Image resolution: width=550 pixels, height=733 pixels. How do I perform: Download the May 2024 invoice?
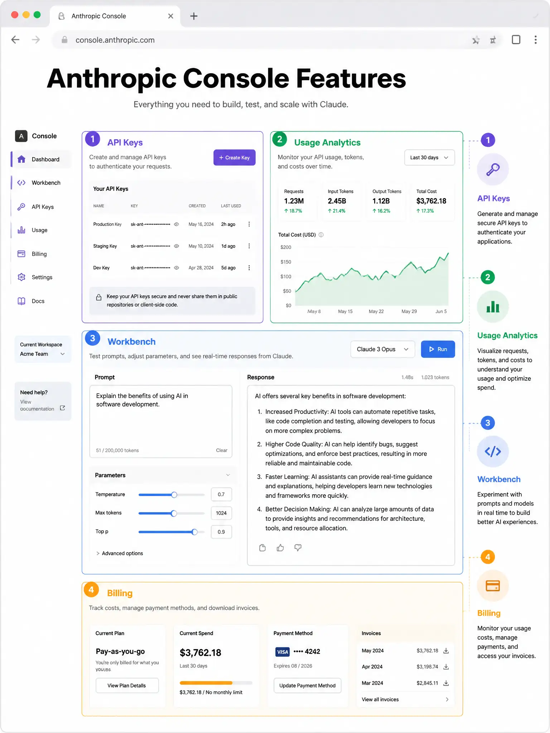point(446,651)
